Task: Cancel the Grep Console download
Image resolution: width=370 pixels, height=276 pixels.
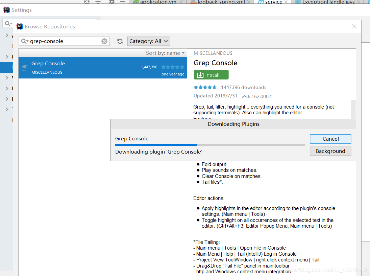Action: [x=330, y=139]
